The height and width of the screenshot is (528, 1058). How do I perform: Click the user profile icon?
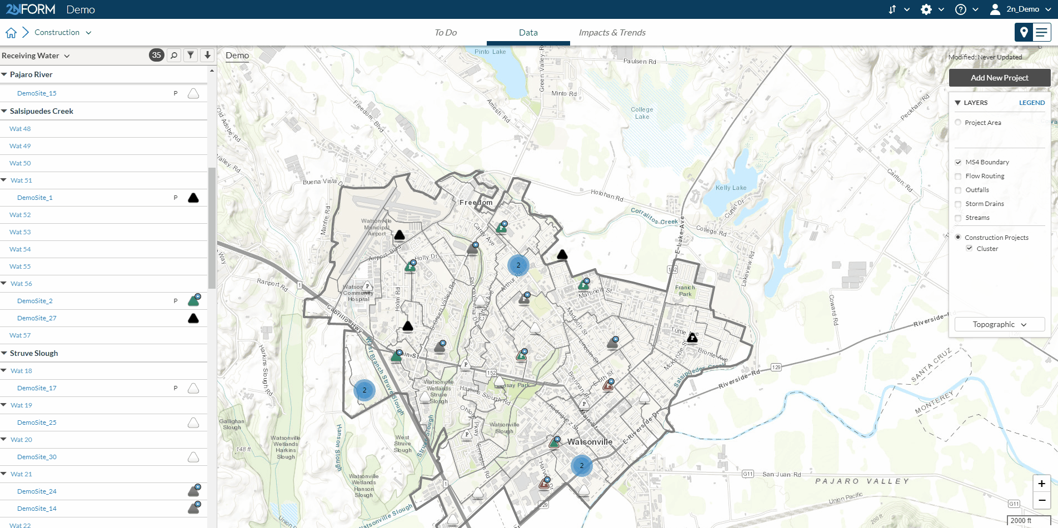(x=995, y=9)
